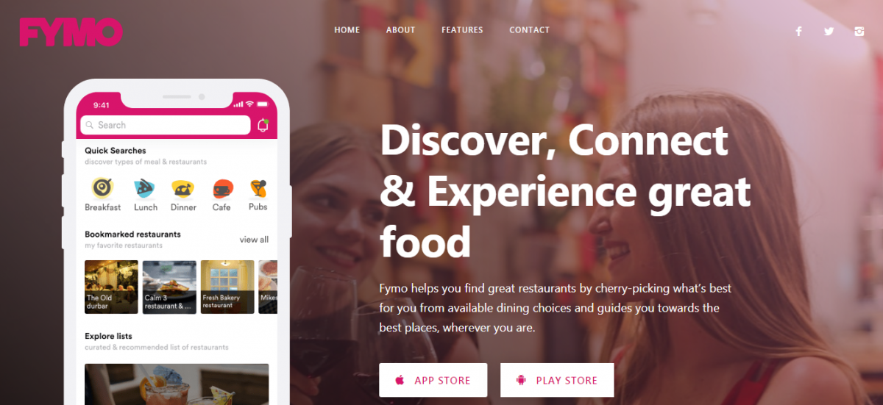
Task: Click the Search field in phone mockup
Action: pos(166,125)
